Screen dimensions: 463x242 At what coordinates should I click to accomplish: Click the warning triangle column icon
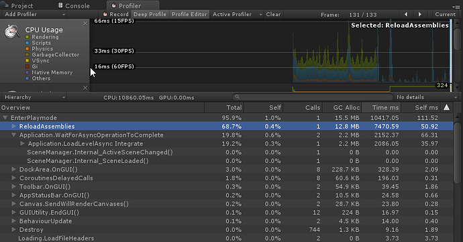(446, 107)
